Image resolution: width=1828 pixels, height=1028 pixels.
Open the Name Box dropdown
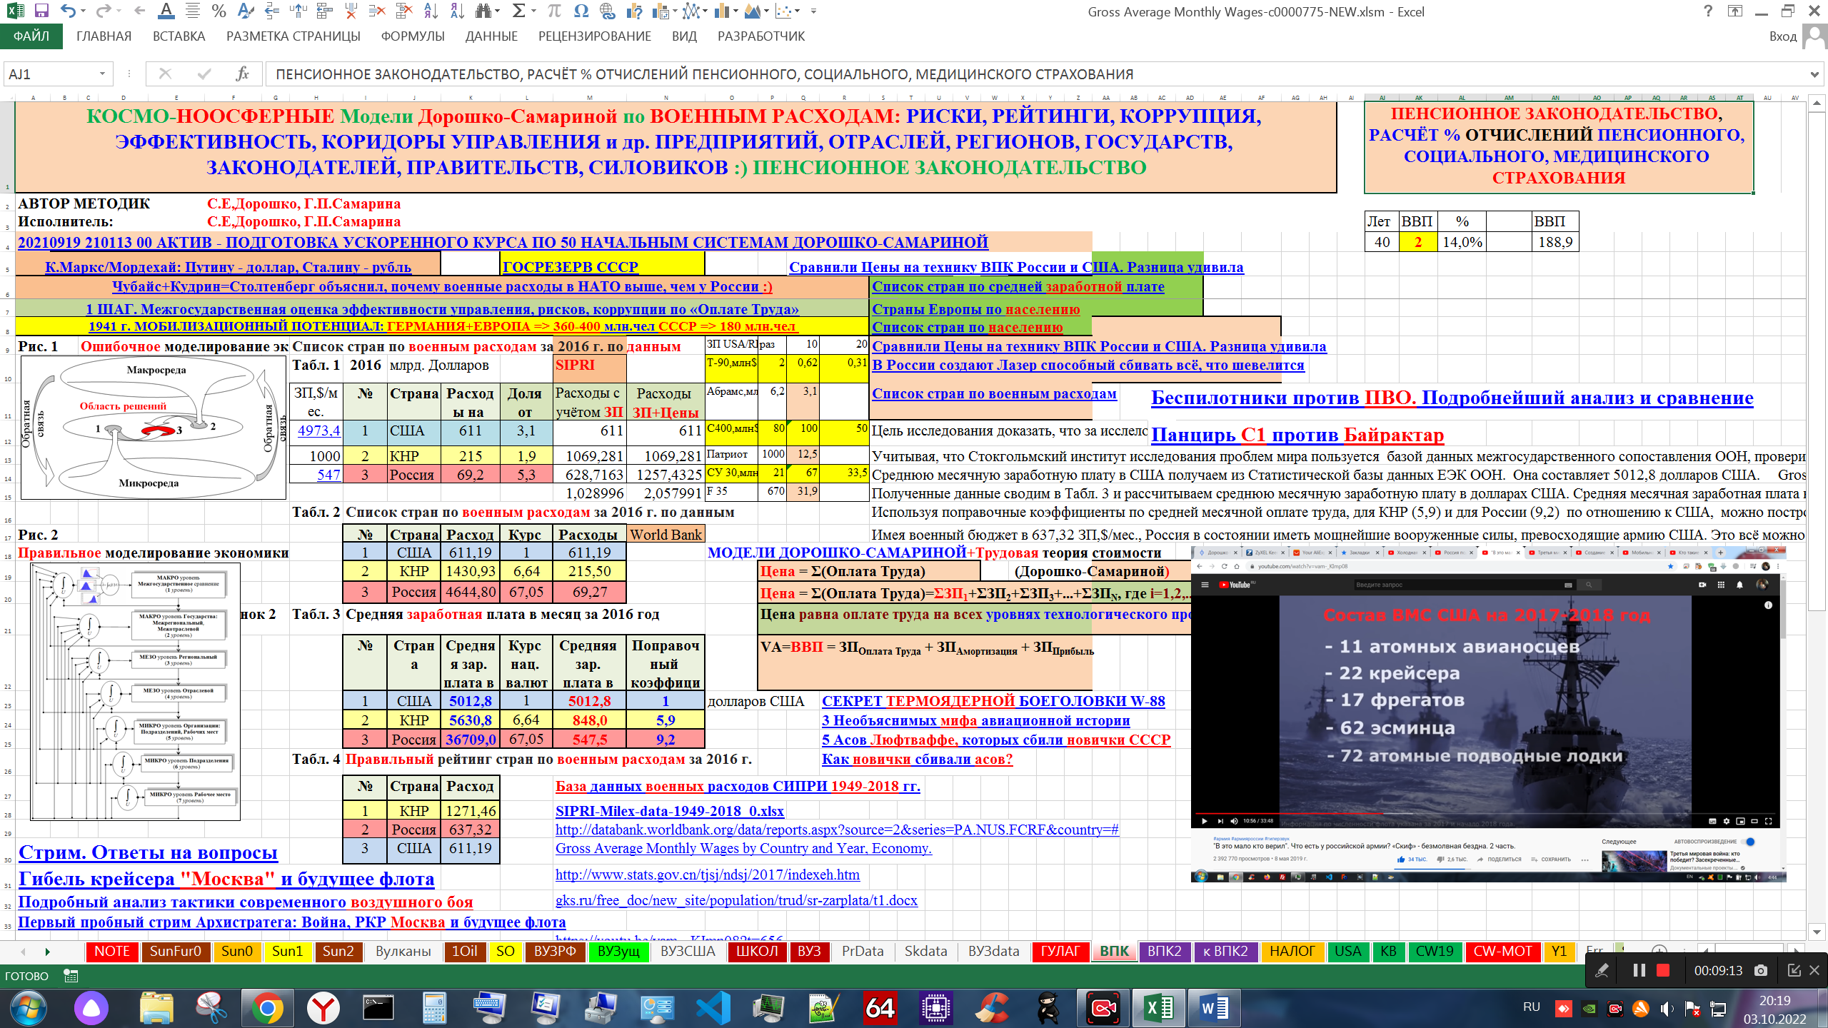pyautogui.click(x=102, y=74)
